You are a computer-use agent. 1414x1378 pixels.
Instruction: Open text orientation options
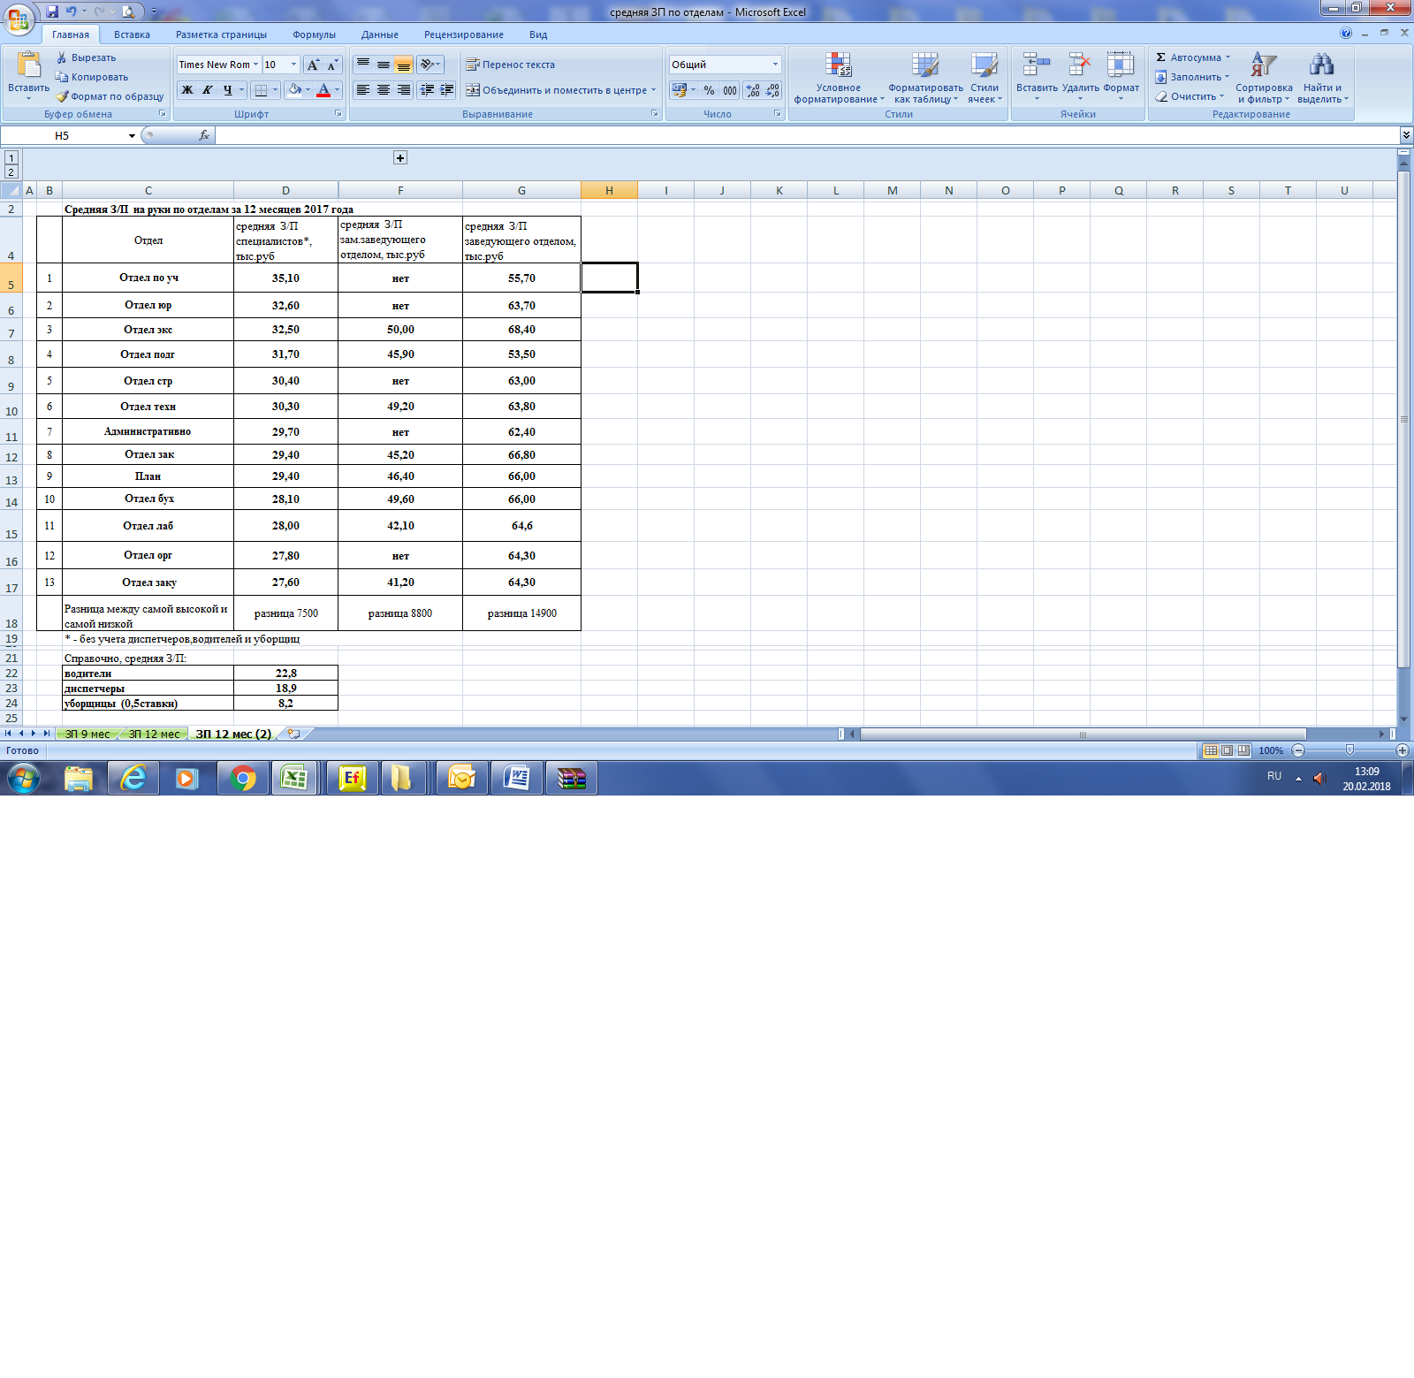tap(430, 65)
